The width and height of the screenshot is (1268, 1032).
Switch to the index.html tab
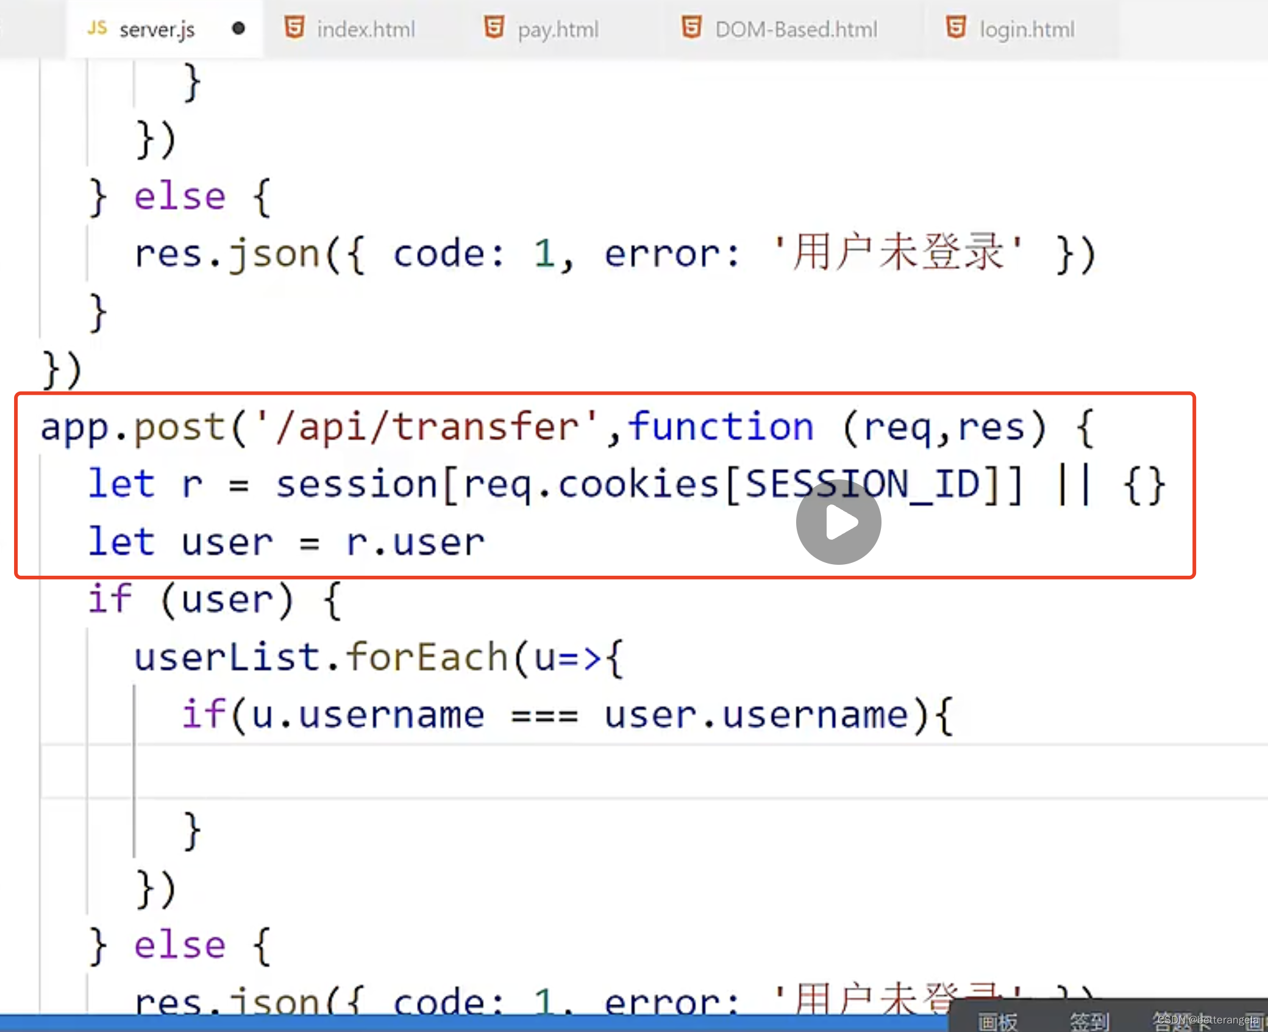(x=365, y=29)
